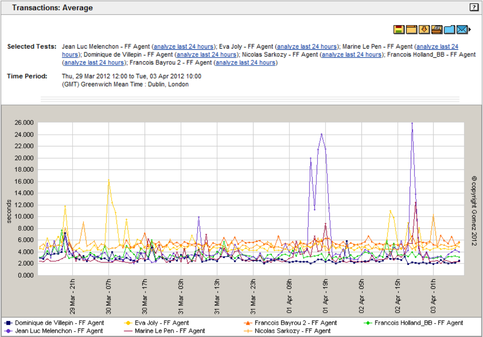The height and width of the screenshot is (337, 483).
Task: Select Jean Luc Melenchon legend entry
Action: [x=59, y=330]
